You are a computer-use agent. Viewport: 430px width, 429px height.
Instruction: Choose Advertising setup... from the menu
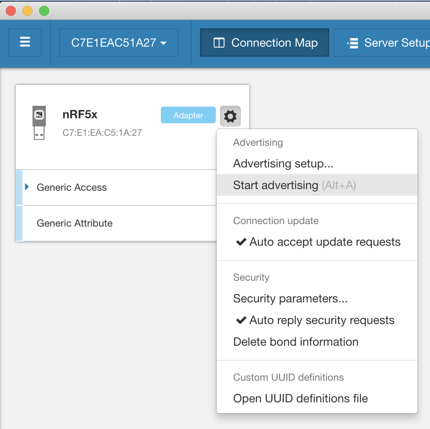click(x=283, y=164)
